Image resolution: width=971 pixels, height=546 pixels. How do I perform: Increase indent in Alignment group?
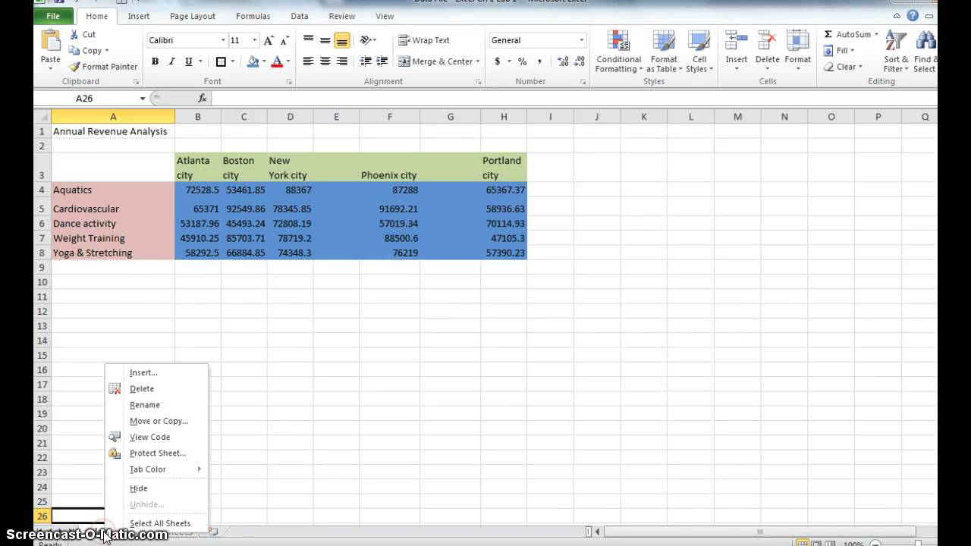pyautogui.click(x=382, y=61)
